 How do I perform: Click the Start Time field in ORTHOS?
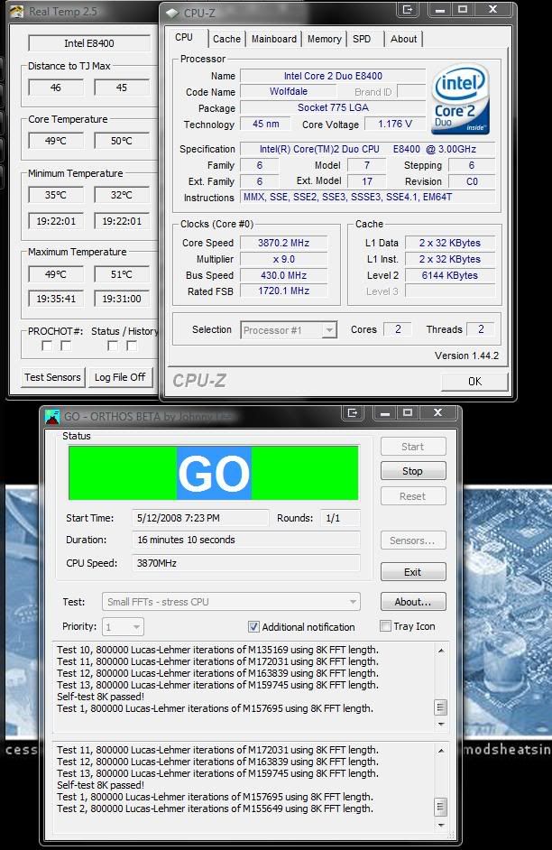[200, 518]
